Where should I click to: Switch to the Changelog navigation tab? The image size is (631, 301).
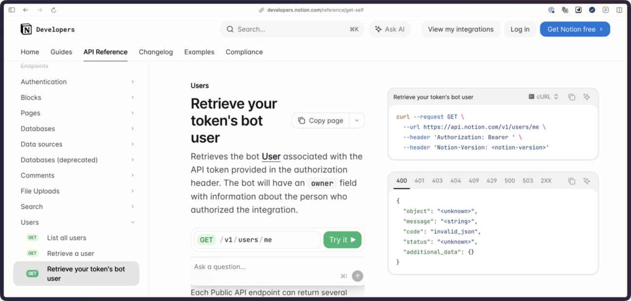[x=156, y=52]
